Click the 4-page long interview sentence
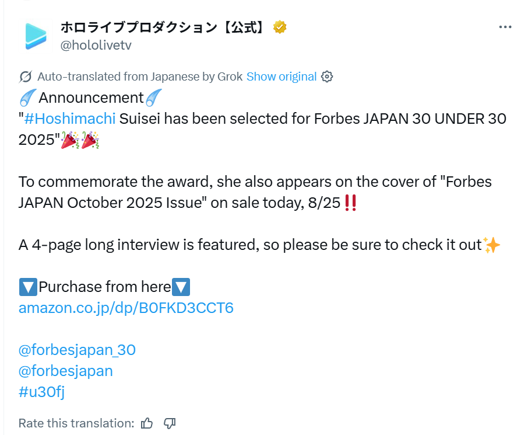 point(251,245)
